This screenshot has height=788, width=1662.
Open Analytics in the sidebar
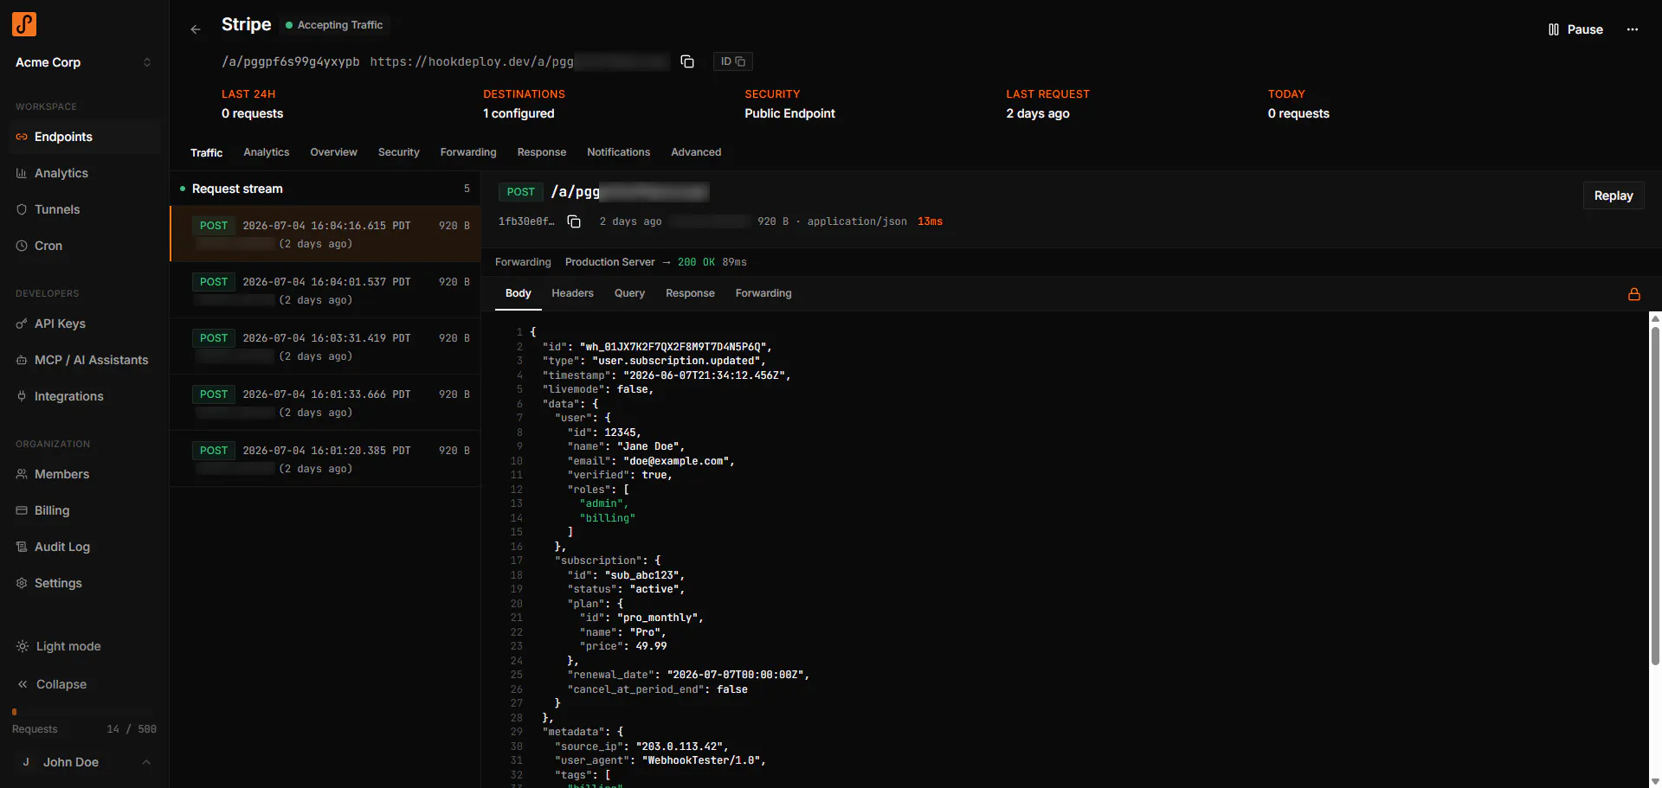click(84, 173)
